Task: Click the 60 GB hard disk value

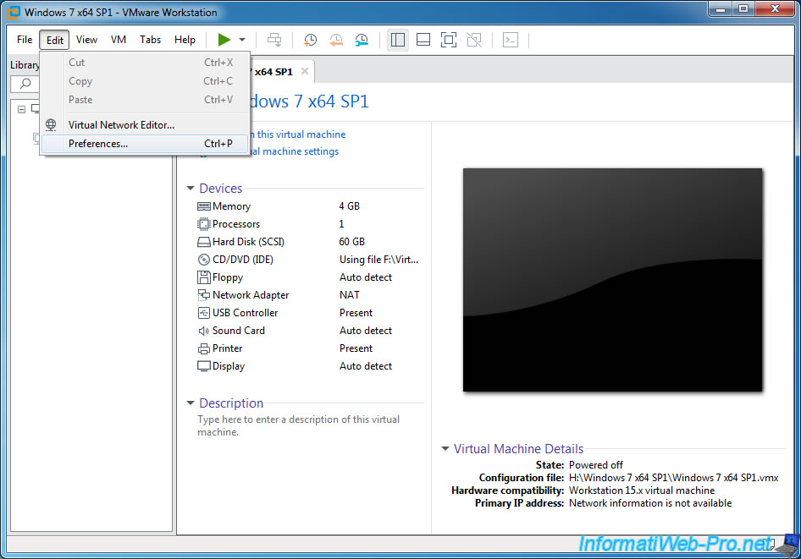Action: tap(352, 242)
